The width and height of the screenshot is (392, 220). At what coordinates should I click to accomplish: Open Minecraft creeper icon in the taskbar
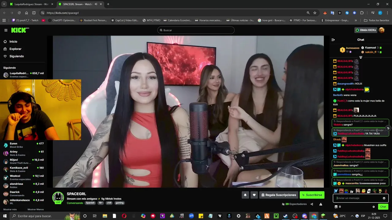(276, 216)
